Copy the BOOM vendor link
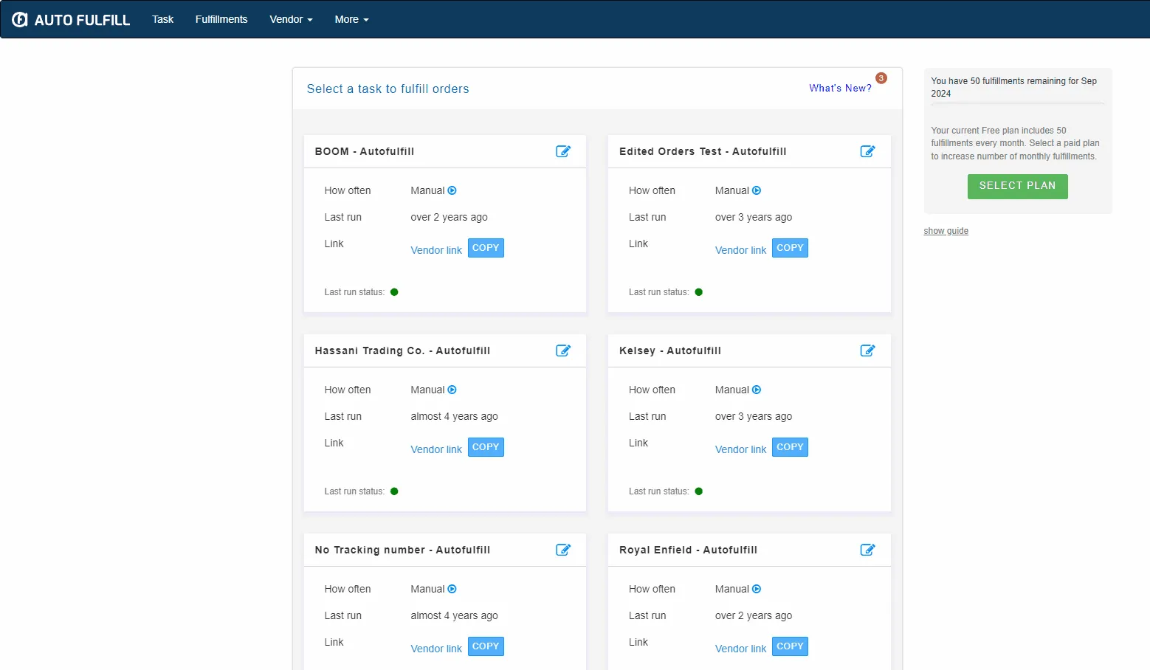Image resolution: width=1150 pixels, height=670 pixels. pyautogui.click(x=486, y=248)
